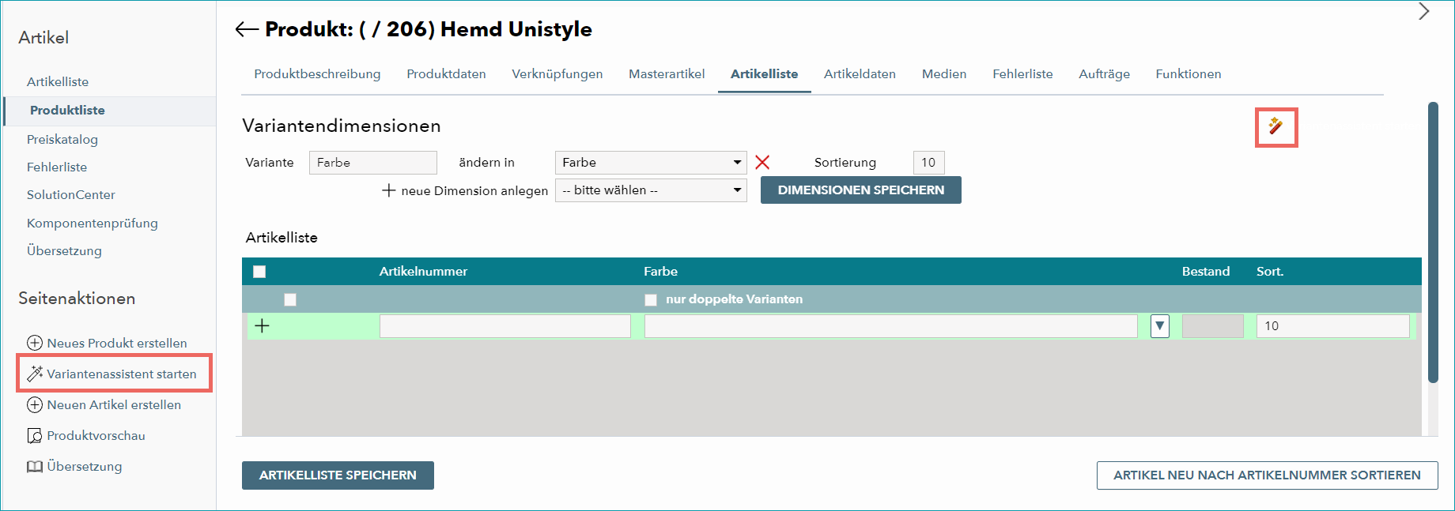This screenshot has width=1455, height=511.
Task: Click the Farbe text input in new row
Action: coord(891,326)
